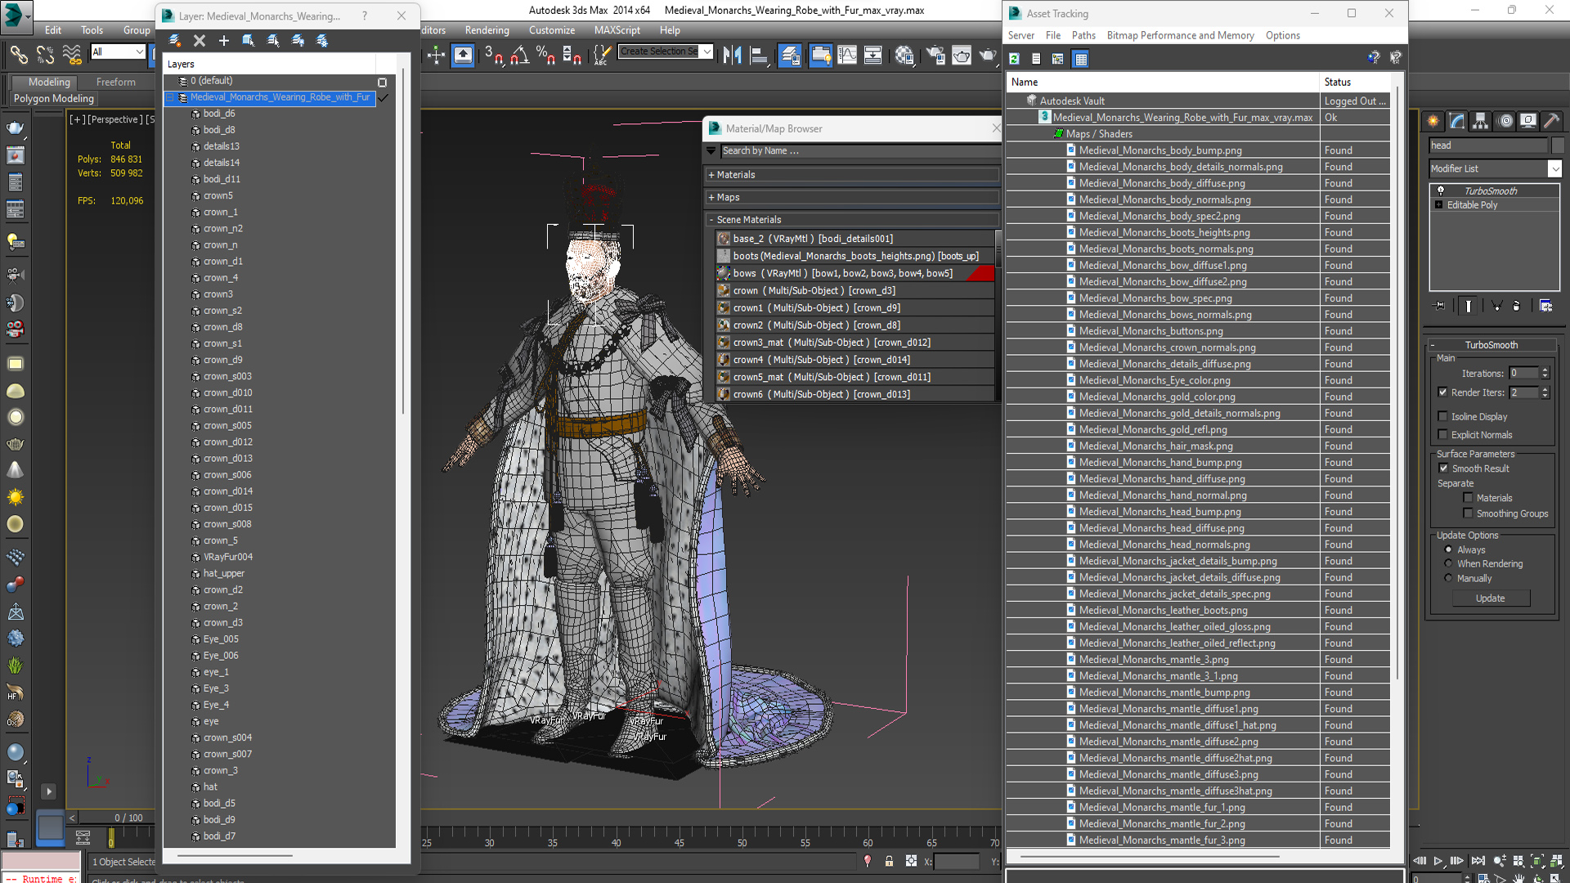
Task: Enable Render Iters checkbox in TurboSmooth
Action: 1442,392
